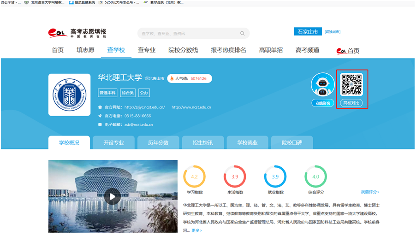
Task: Click the 普通本科 tag
Action: (107, 93)
